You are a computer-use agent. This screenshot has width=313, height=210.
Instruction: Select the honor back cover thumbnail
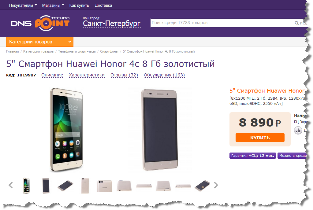(x=105, y=186)
